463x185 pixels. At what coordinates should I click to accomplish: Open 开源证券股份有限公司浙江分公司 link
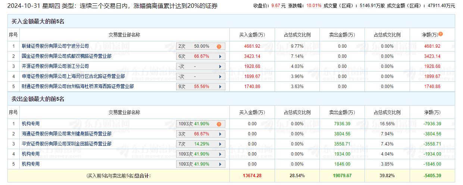tap(55, 66)
